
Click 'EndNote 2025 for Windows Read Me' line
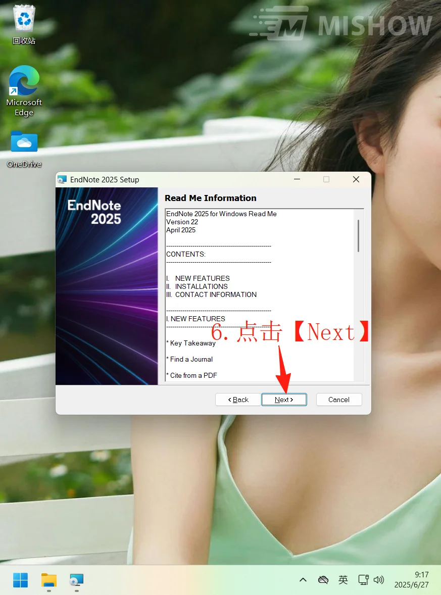click(221, 214)
